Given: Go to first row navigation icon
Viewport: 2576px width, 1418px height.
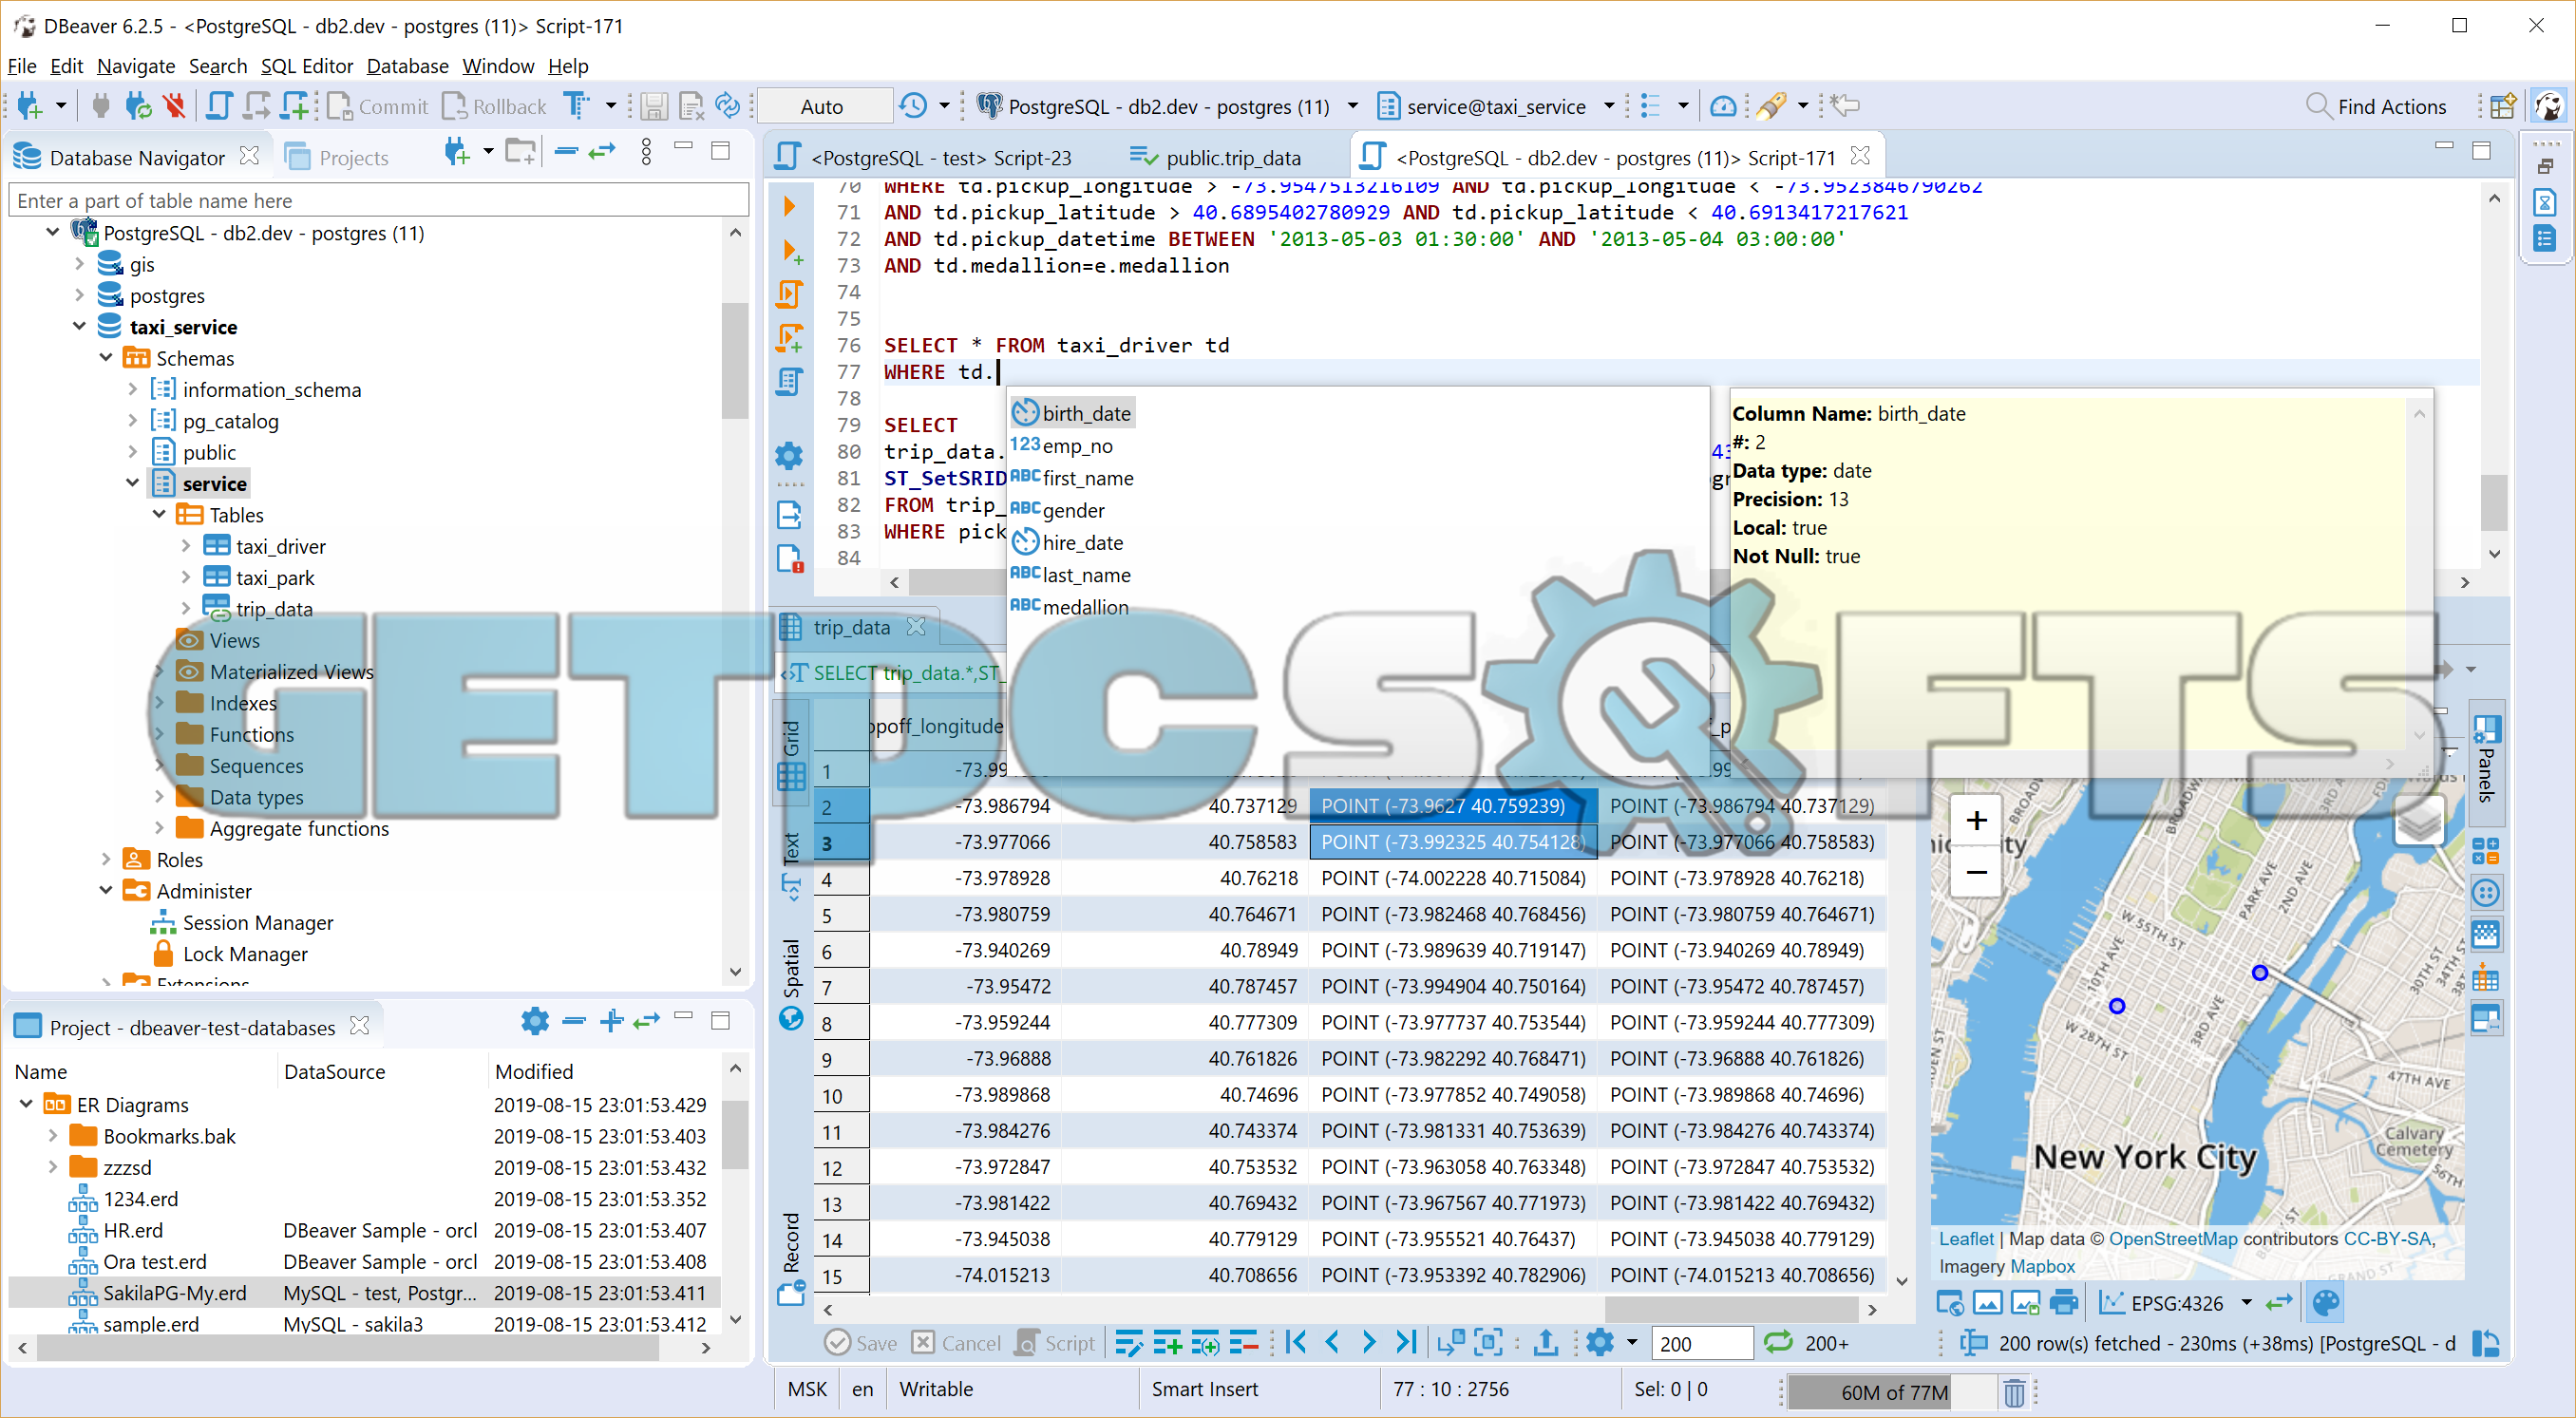Looking at the screenshot, I should pos(1296,1343).
